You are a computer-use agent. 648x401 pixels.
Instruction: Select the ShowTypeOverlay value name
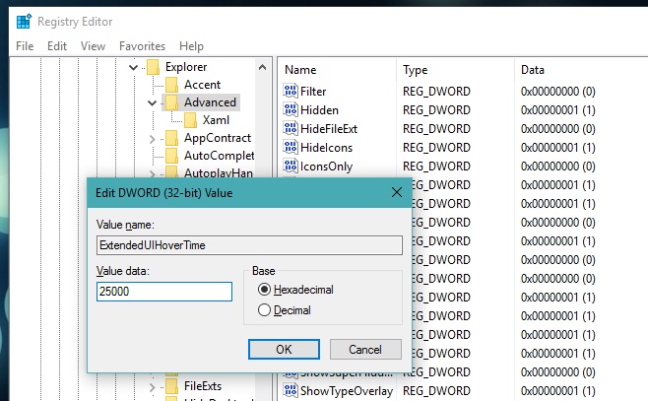(347, 391)
